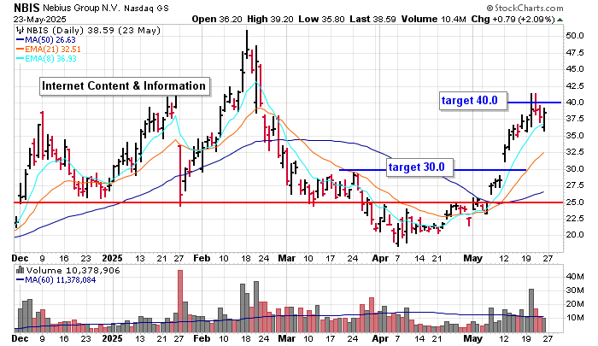This screenshot has width=598, height=346.
Task: Select the Low 35.80 value
Action: tap(321, 19)
